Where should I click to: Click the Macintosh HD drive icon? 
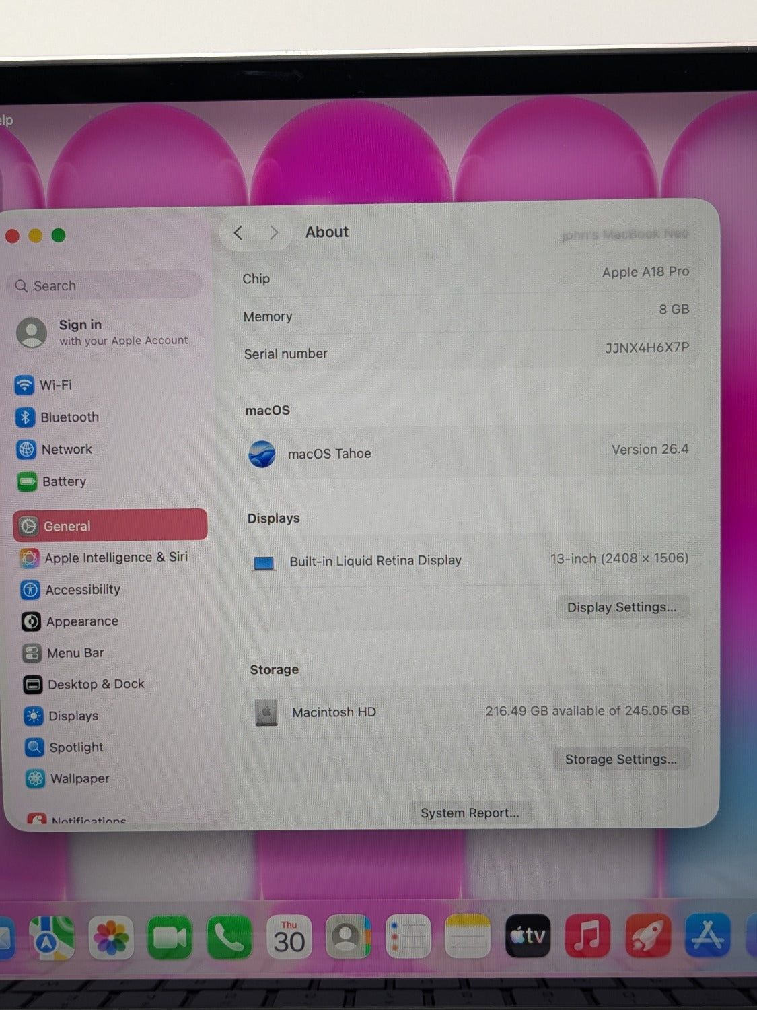[266, 712]
